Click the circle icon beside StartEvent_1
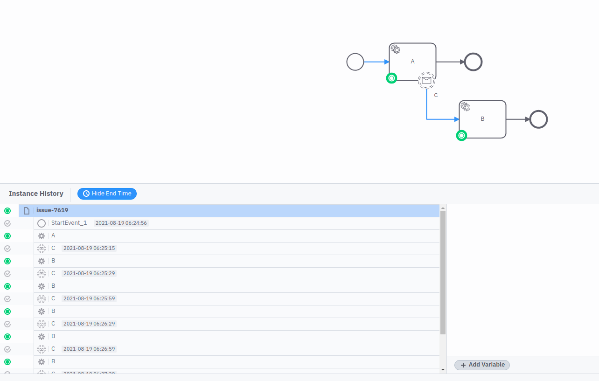599x381 pixels. tap(42, 223)
